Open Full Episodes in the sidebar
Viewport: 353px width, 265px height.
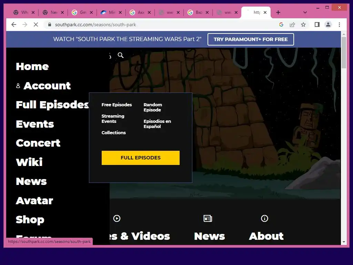[x=52, y=105]
